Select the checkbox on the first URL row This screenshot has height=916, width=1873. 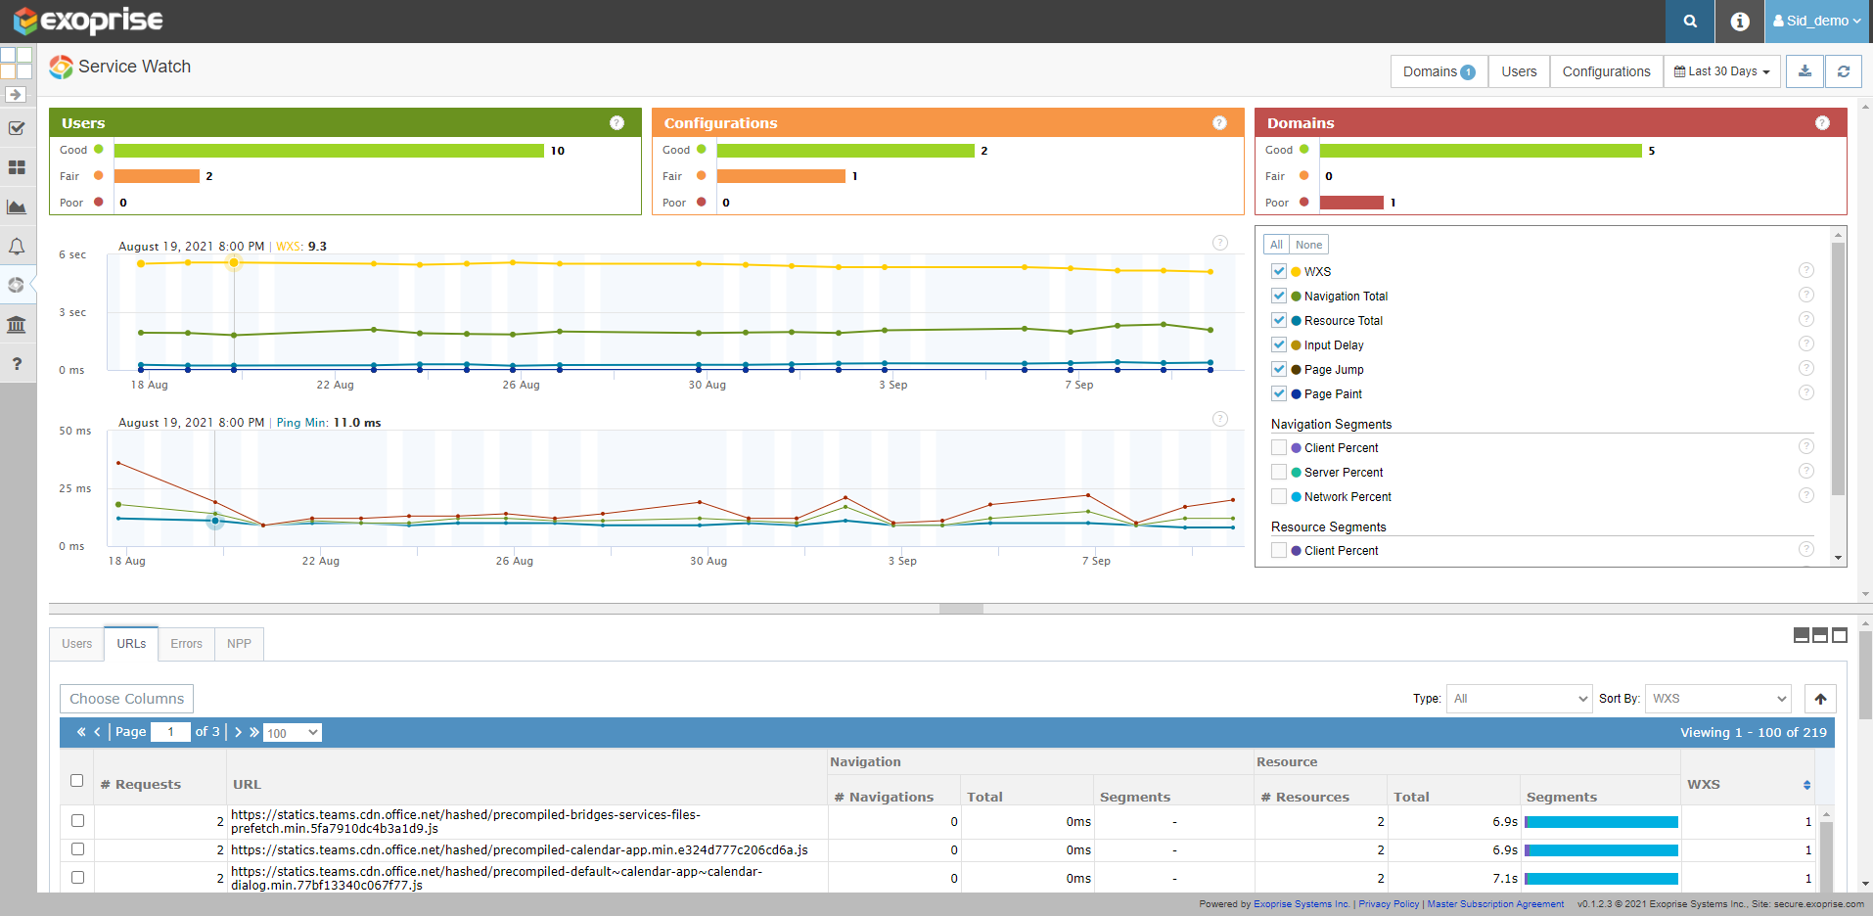click(77, 822)
